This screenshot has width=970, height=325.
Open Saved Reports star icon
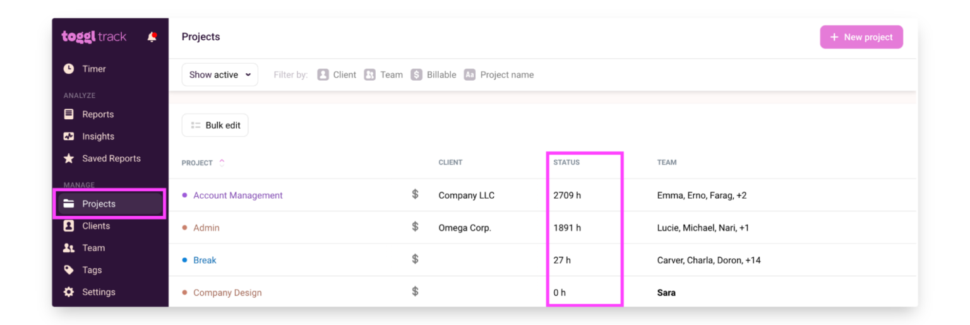pos(69,158)
